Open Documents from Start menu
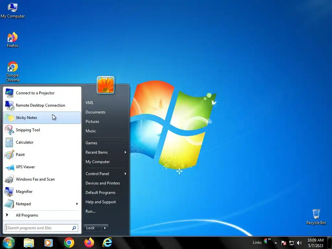 click(96, 112)
